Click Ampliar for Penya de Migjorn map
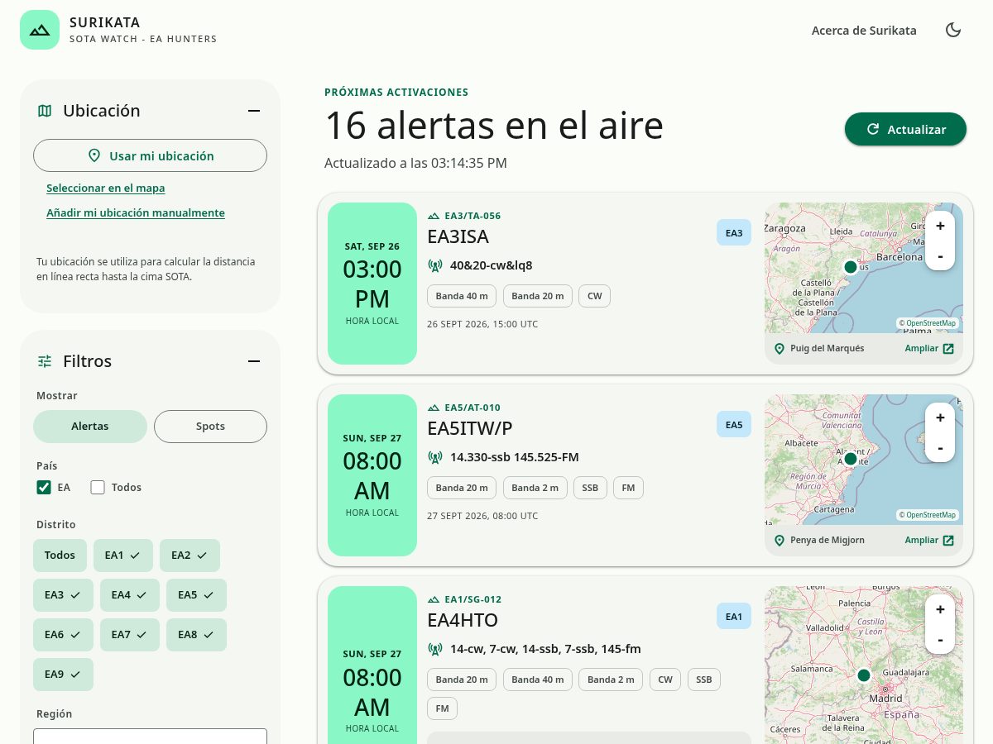993x744 pixels. point(929,541)
